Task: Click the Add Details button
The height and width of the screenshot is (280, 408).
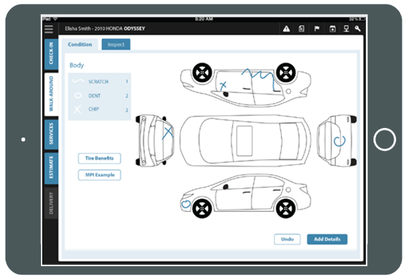Action: [x=327, y=239]
